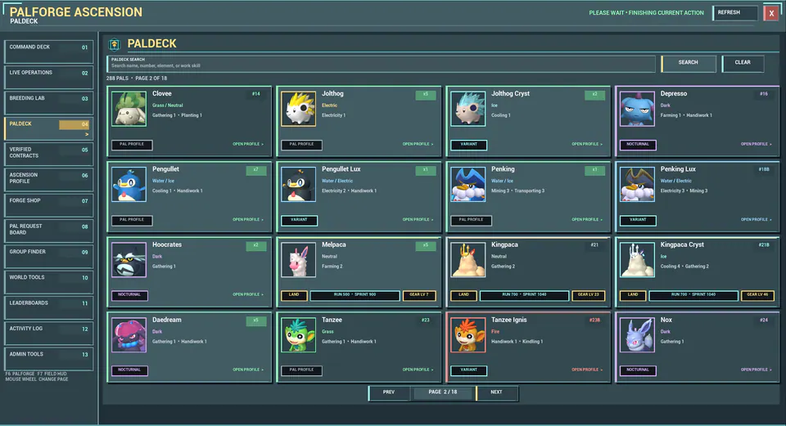This screenshot has height=426, width=786.
Task: Click Pal Profile tag on Clovee card
Action: [x=132, y=145]
